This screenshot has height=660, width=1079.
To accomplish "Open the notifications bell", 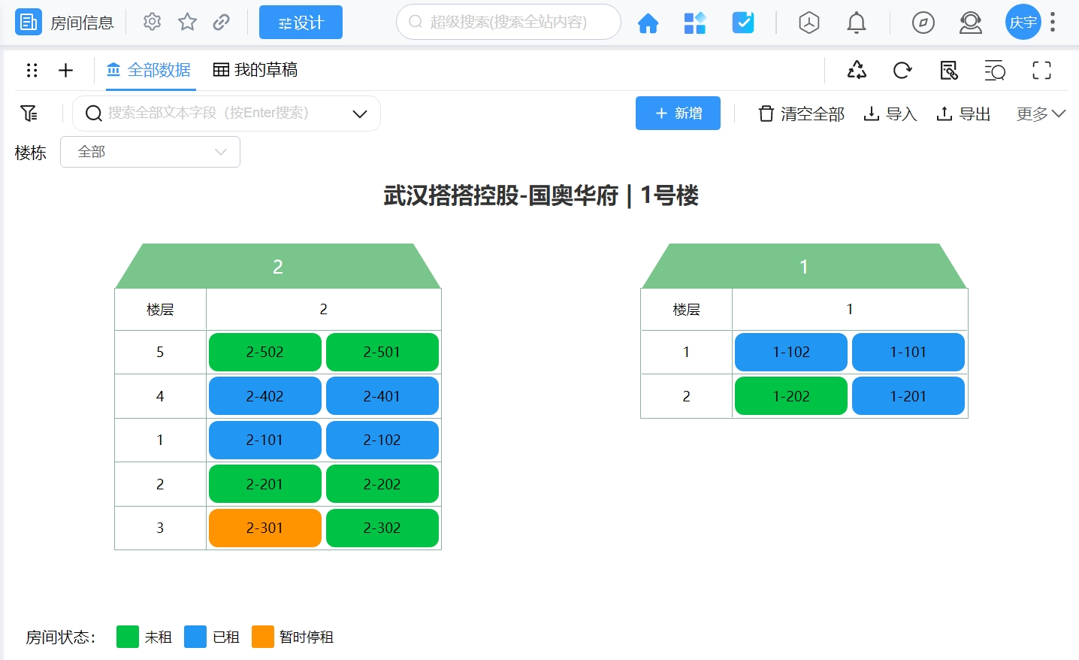I will [x=856, y=23].
